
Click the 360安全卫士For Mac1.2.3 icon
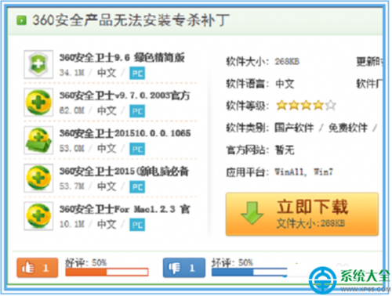click(x=38, y=216)
